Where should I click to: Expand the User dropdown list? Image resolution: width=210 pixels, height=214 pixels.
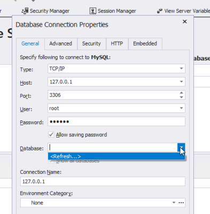pyautogui.click(x=181, y=108)
